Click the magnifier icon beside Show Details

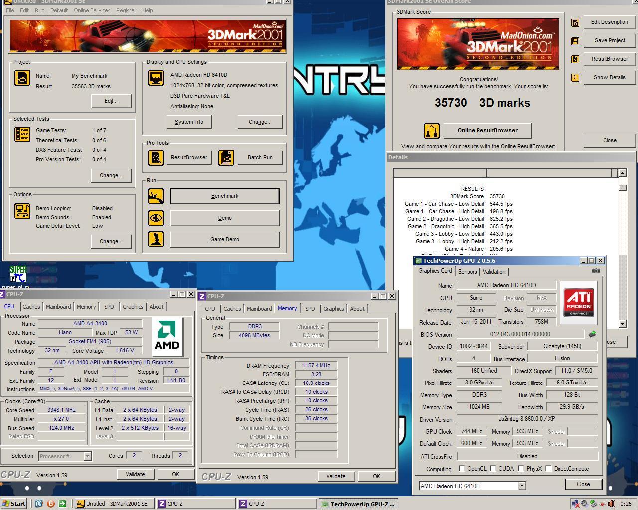point(575,78)
